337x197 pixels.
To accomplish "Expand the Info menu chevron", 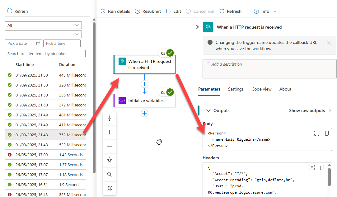I will (275, 12).
